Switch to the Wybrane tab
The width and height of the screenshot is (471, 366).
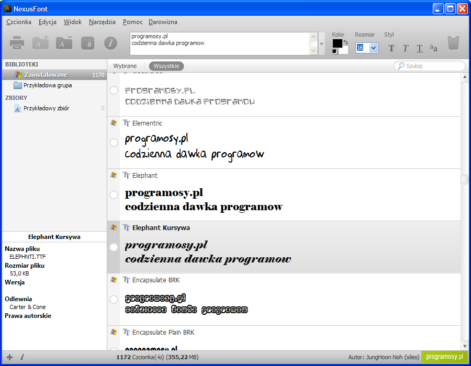pyautogui.click(x=125, y=66)
